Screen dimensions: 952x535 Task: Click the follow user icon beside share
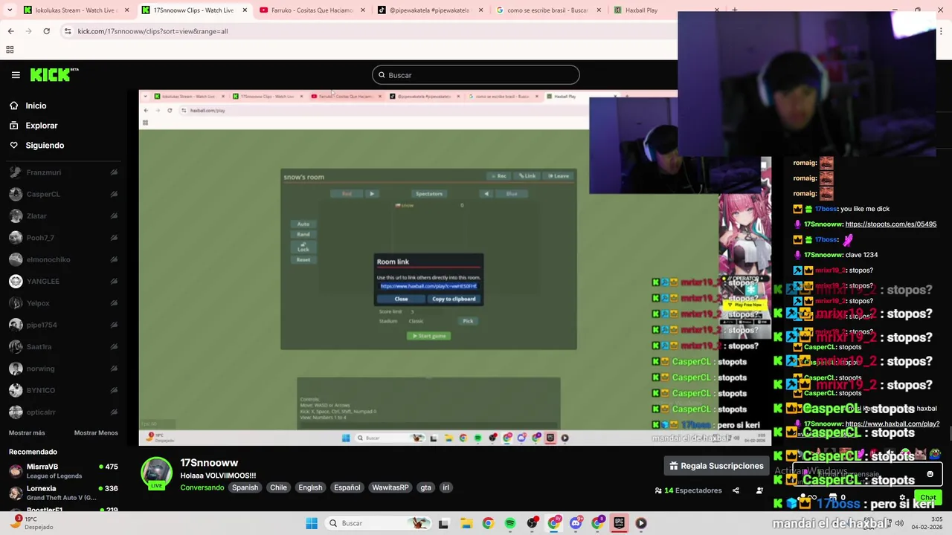(759, 490)
